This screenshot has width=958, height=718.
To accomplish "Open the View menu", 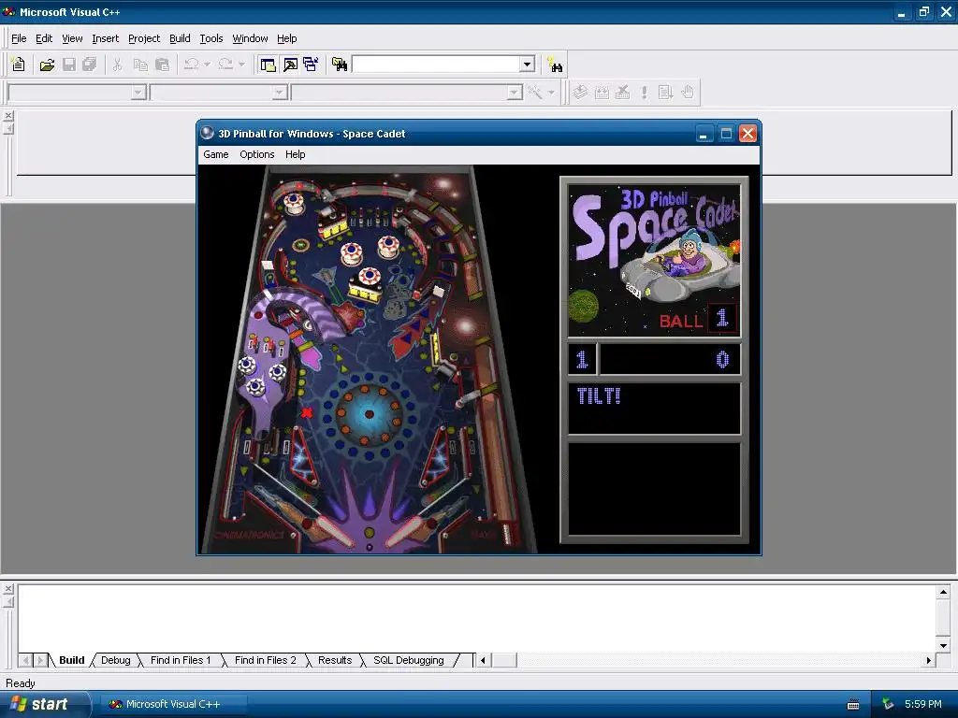I will (x=72, y=38).
